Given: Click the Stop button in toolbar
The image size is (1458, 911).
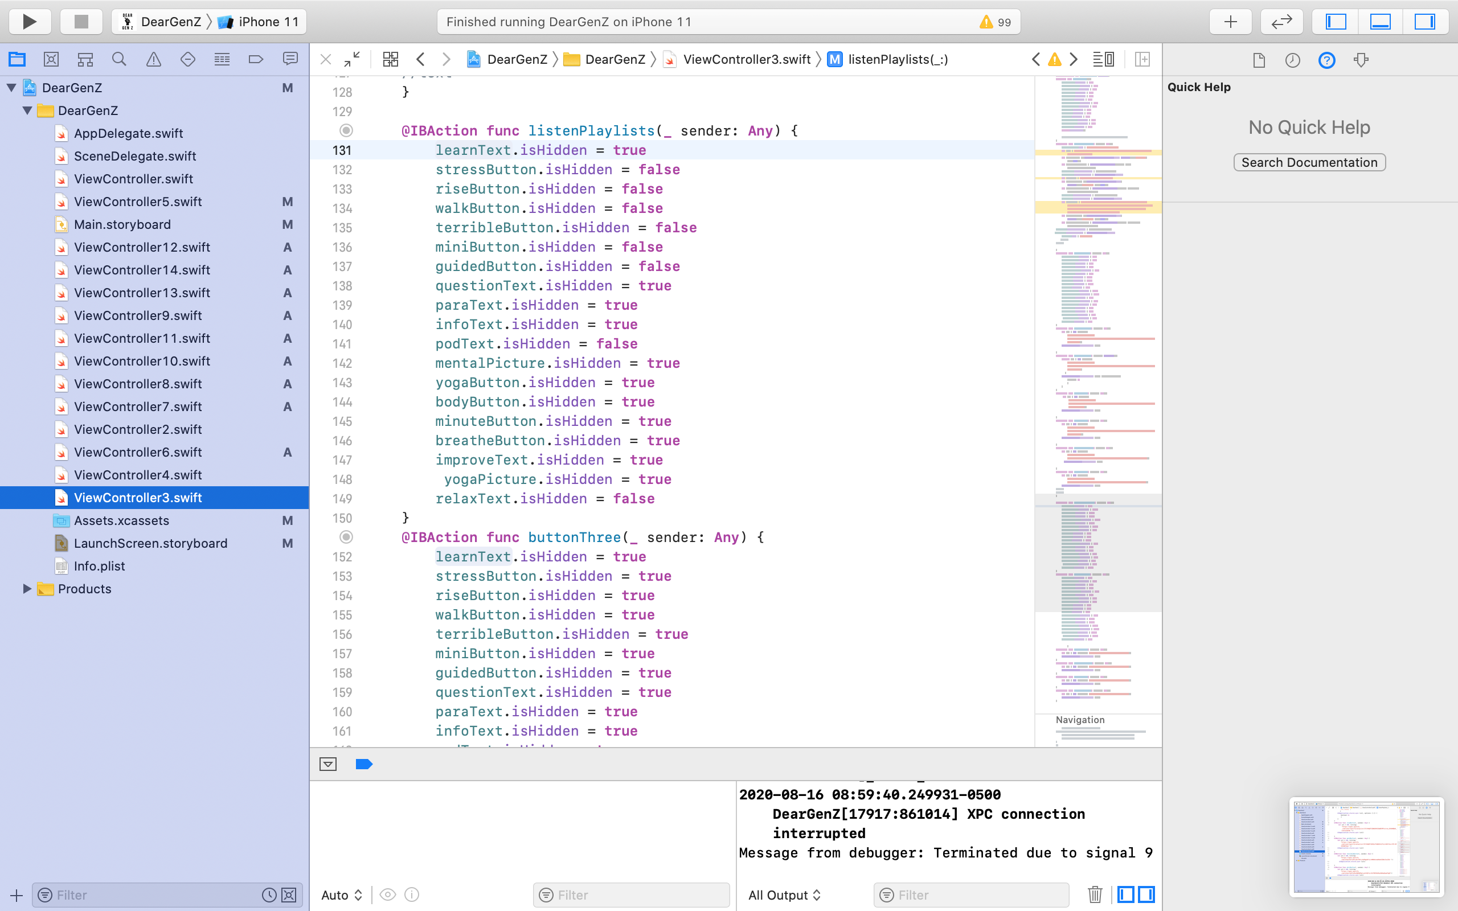Looking at the screenshot, I should tap(81, 22).
